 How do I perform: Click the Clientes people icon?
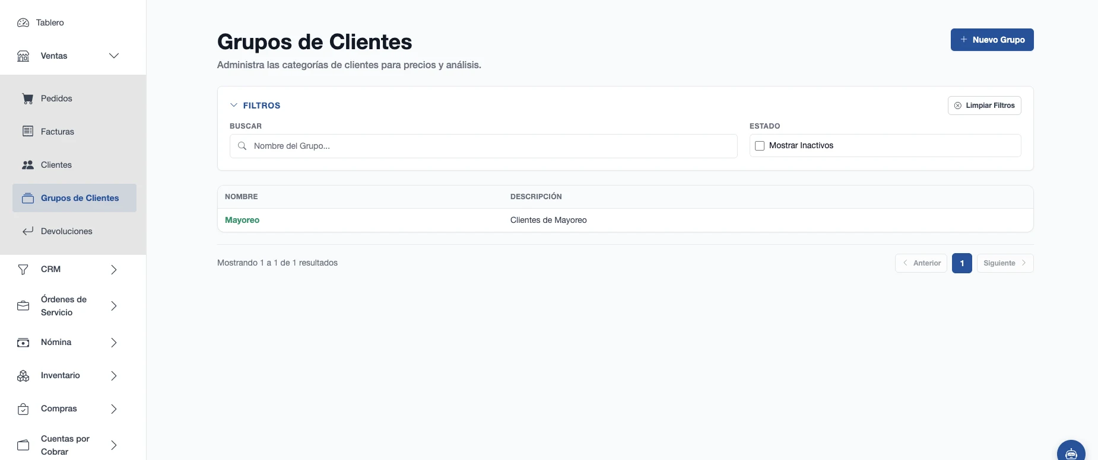[x=28, y=165]
